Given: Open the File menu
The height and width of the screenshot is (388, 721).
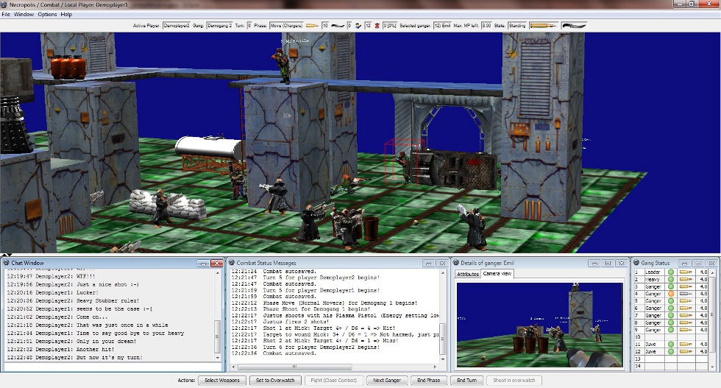Looking at the screenshot, I should pyautogui.click(x=6, y=14).
